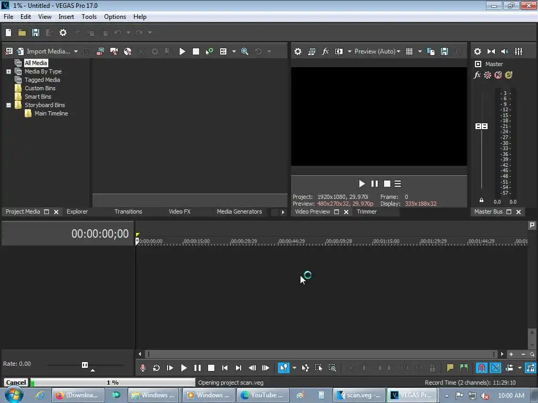Stop preview in Project Media toolbar
538x403 pixels.
click(x=196, y=51)
